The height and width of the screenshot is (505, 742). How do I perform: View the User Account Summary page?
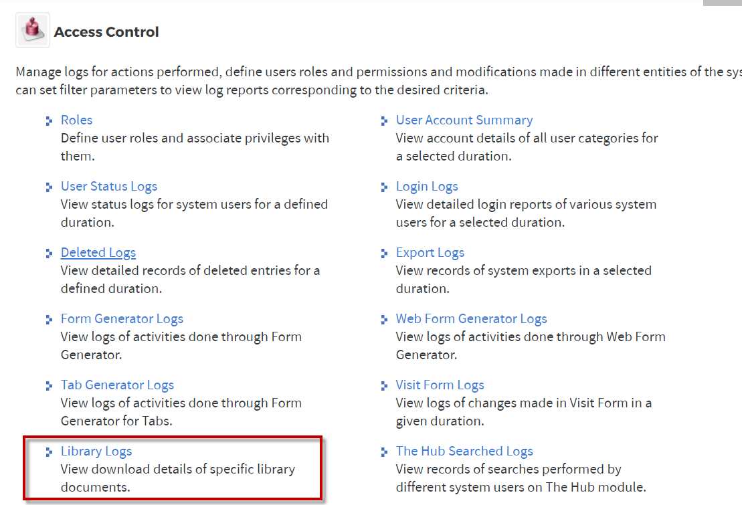tap(464, 120)
